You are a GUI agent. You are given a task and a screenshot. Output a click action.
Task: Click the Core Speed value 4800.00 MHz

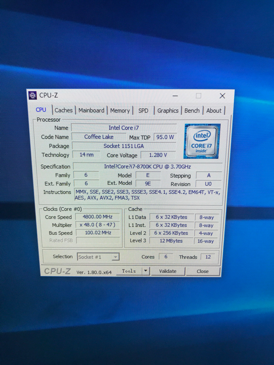[98, 217]
